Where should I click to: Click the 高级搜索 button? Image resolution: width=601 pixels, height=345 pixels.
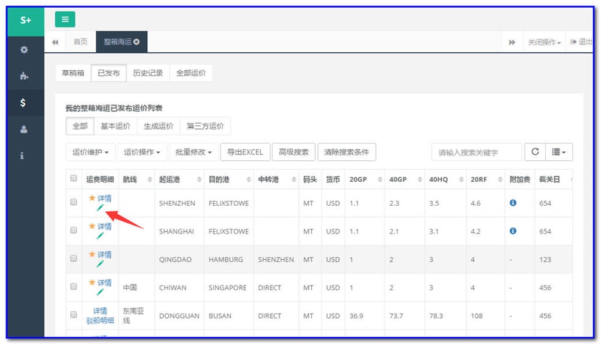294,152
